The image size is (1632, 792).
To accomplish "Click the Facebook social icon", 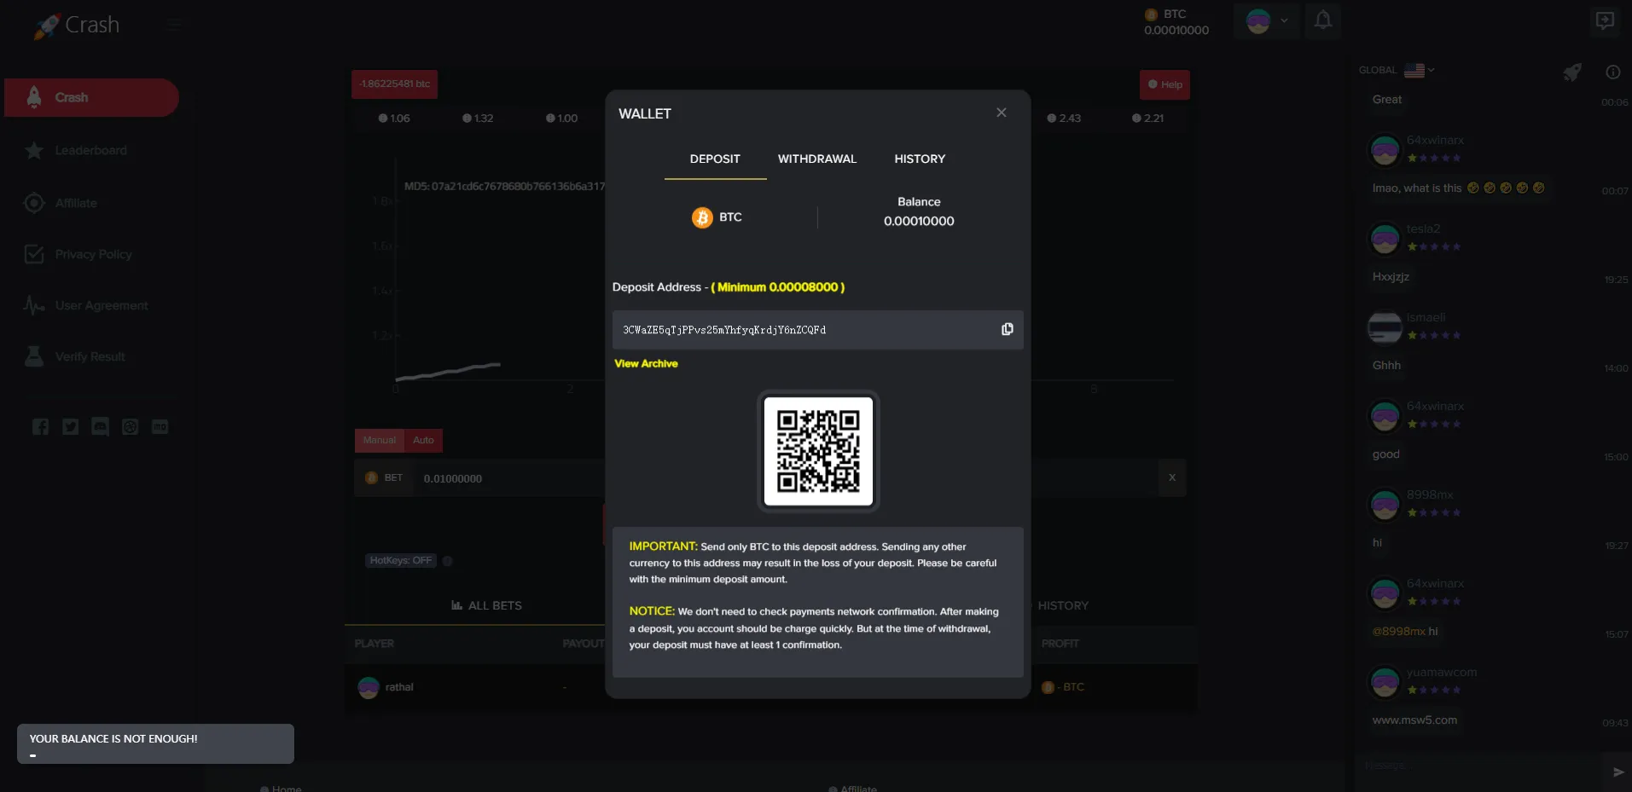I will tap(40, 426).
